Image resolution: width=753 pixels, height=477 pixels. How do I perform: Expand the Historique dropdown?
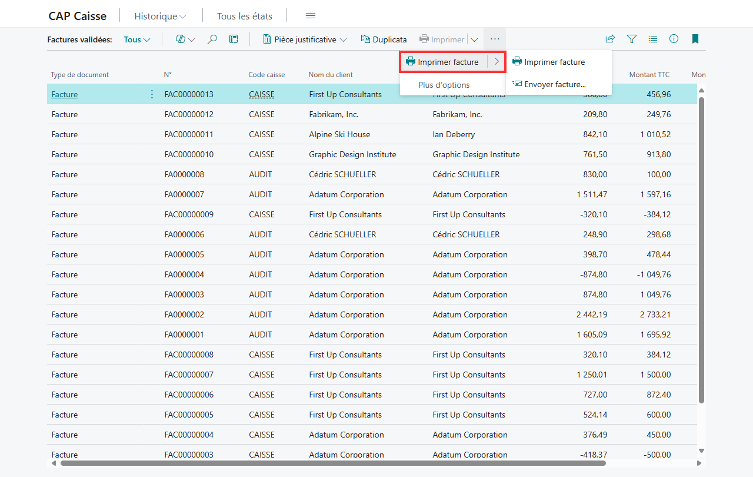(x=160, y=16)
